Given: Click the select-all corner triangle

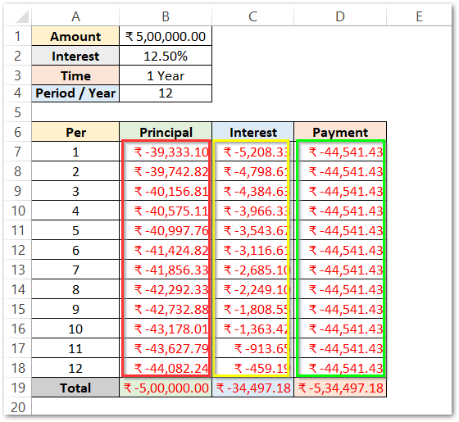Looking at the screenshot, I should [22, 16].
